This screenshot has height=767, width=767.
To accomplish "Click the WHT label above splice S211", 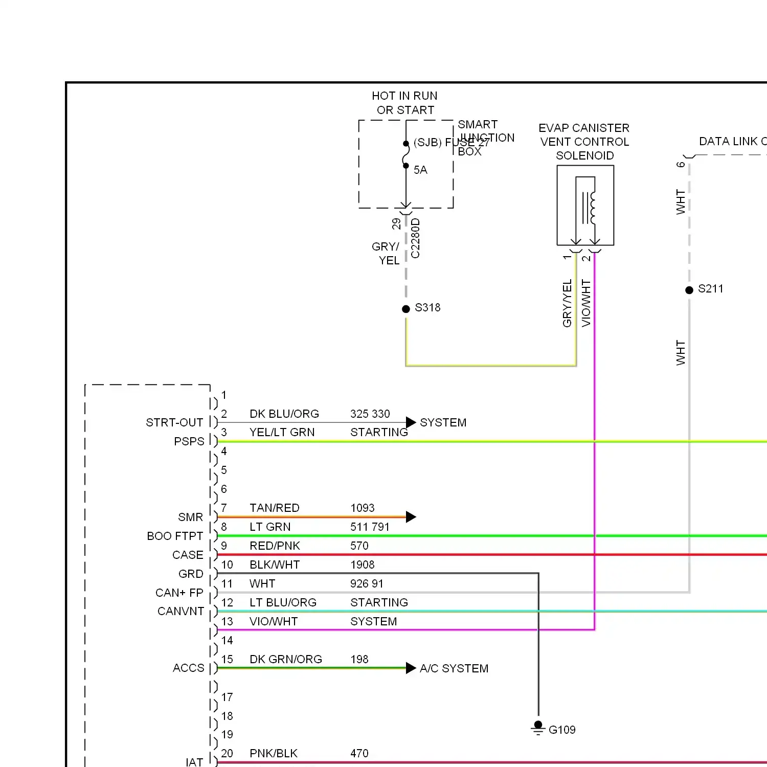I will pos(681,201).
